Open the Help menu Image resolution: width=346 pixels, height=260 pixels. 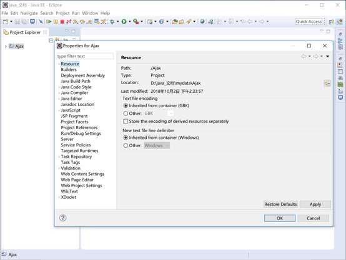point(105,13)
